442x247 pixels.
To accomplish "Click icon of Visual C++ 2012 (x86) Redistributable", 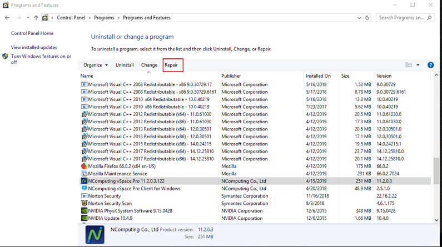I will [x=84, y=122].
